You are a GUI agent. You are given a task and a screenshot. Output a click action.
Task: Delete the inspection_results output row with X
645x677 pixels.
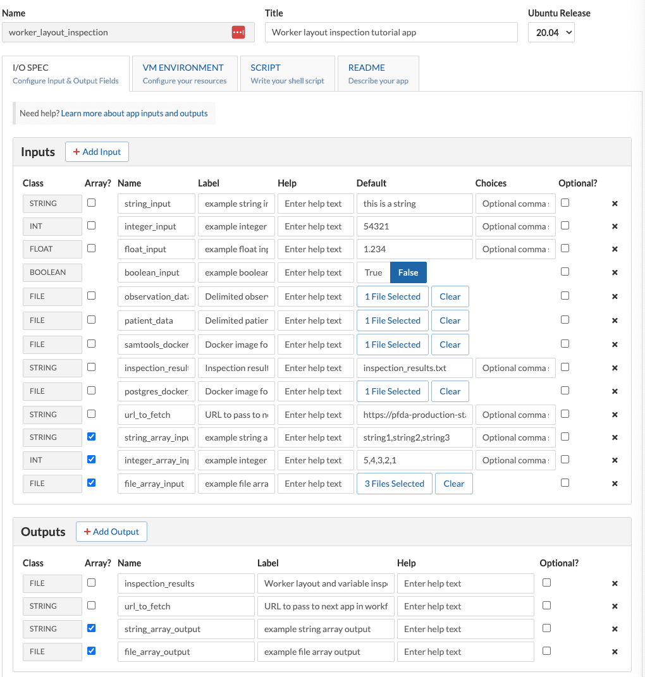point(615,583)
